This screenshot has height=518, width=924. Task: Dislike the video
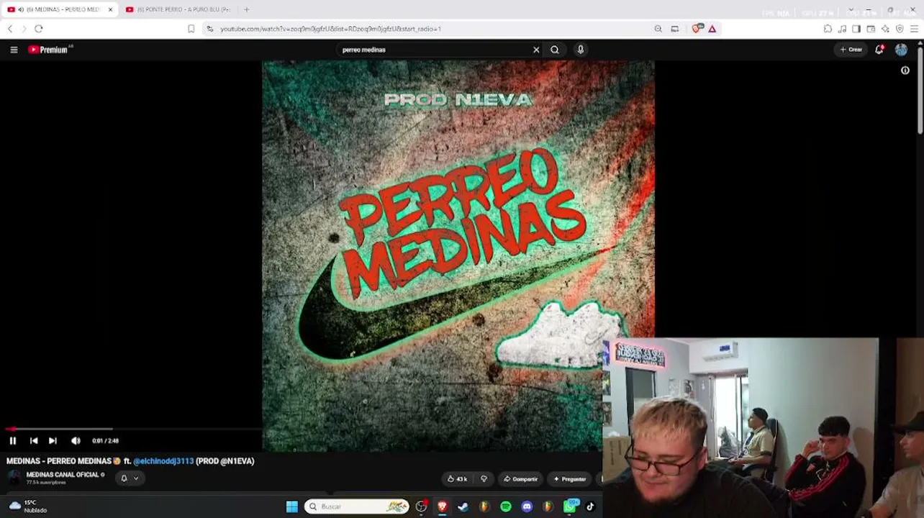tap(484, 479)
